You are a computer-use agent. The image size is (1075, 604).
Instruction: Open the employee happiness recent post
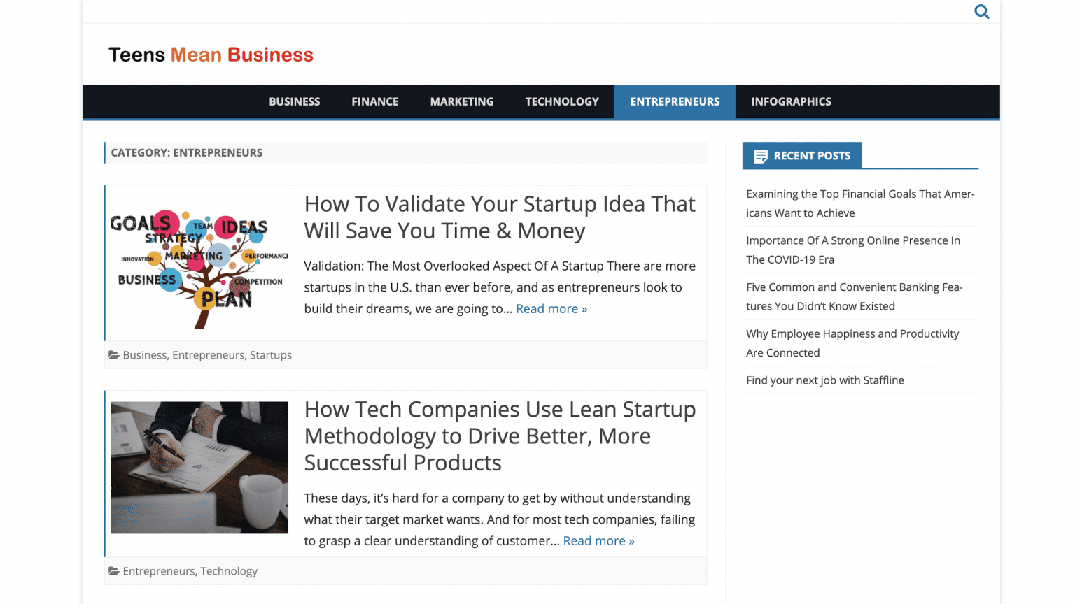point(852,343)
